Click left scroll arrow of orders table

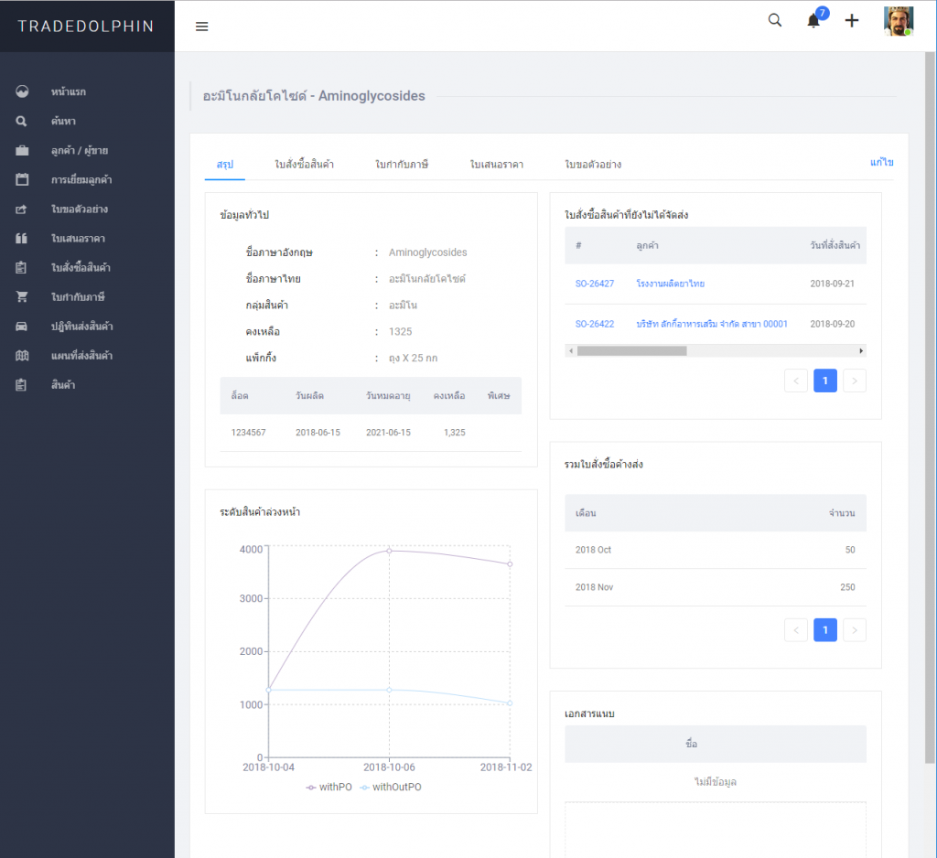click(571, 350)
